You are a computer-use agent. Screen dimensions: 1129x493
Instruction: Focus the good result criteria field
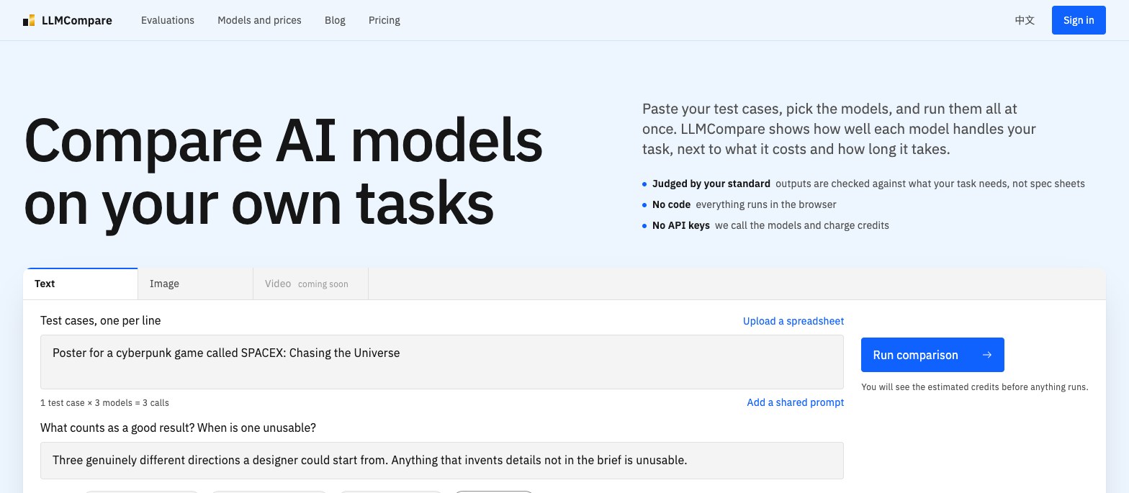tap(442, 461)
